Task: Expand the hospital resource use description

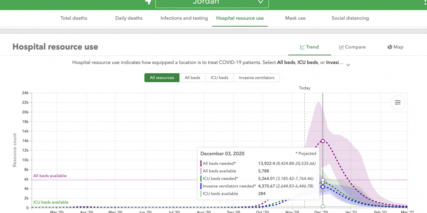Action: click(x=348, y=65)
